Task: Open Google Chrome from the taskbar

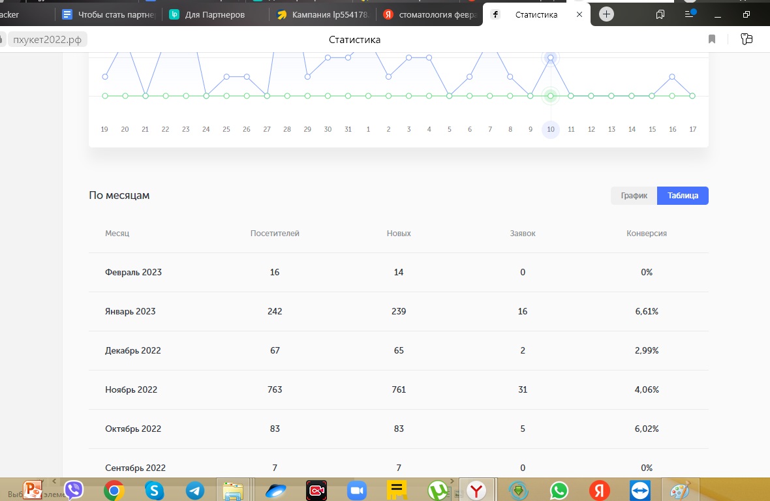Action: click(114, 490)
